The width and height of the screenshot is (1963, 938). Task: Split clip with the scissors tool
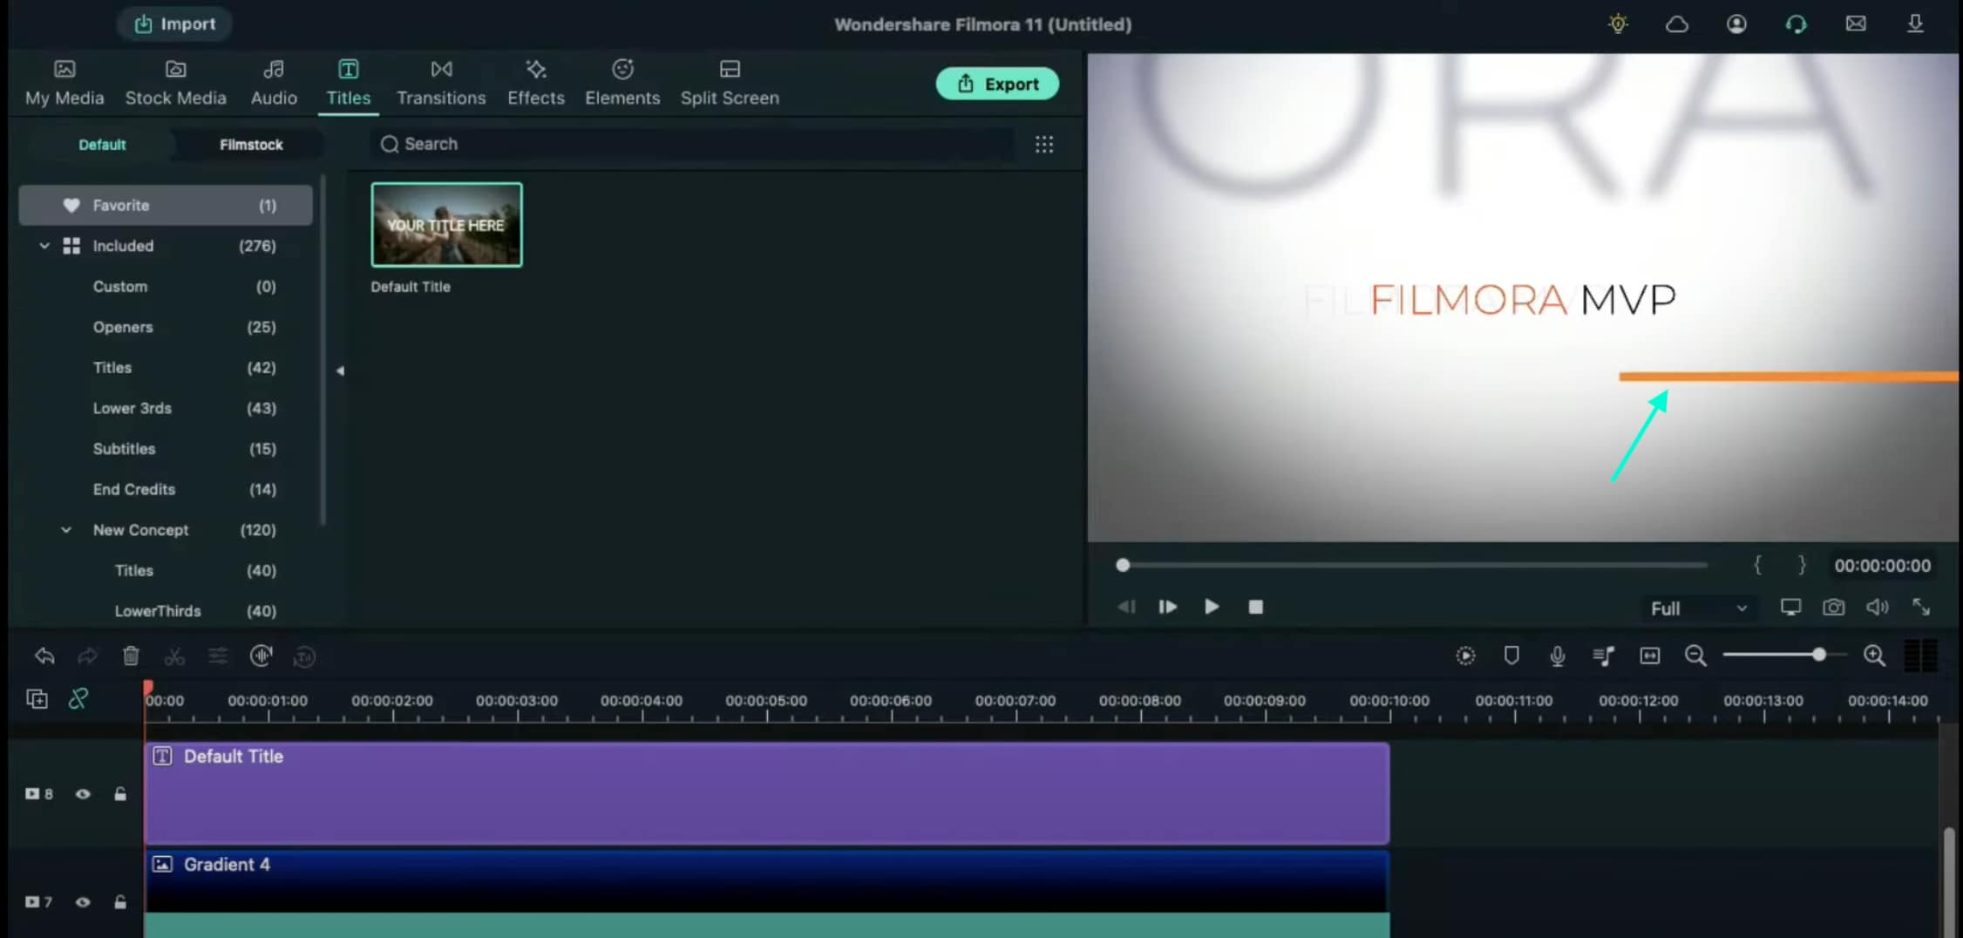pos(174,656)
